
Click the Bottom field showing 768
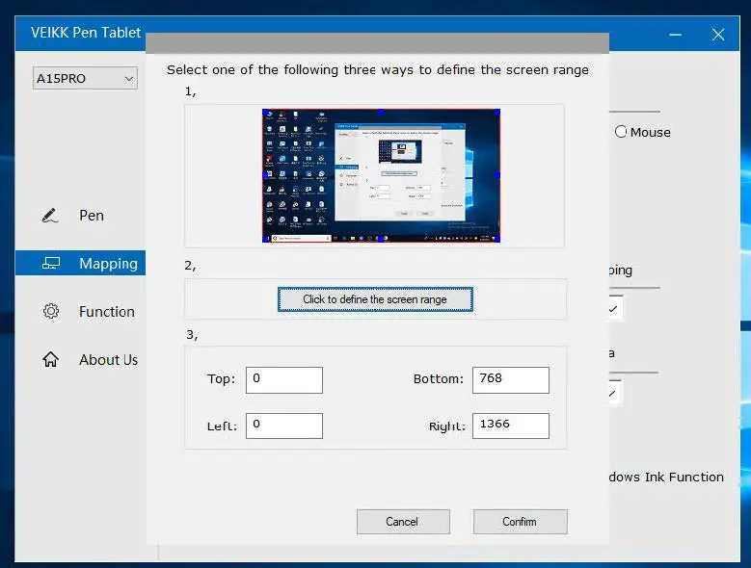(x=510, y=379)
